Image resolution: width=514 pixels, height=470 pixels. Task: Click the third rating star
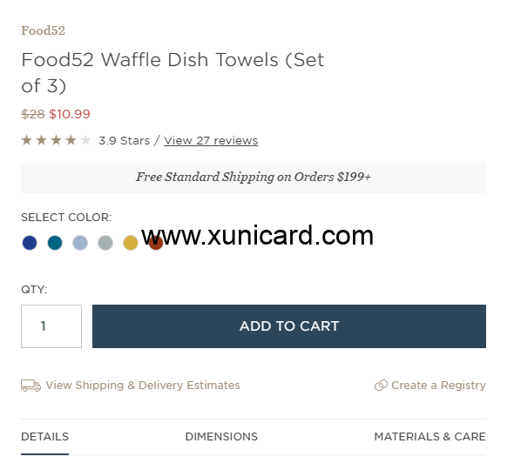click(x=56, y=140)
